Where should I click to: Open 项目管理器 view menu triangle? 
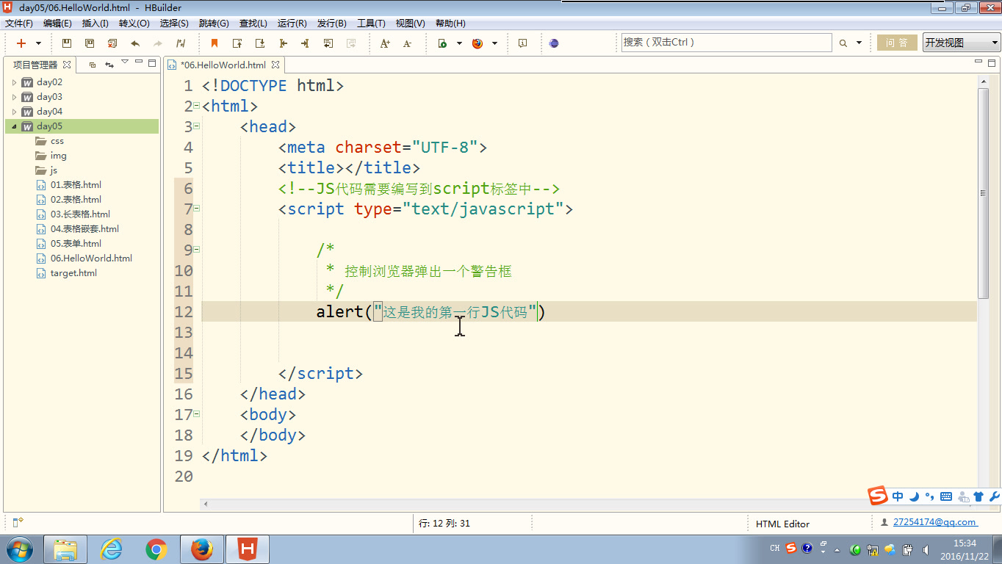pos(125,62)
